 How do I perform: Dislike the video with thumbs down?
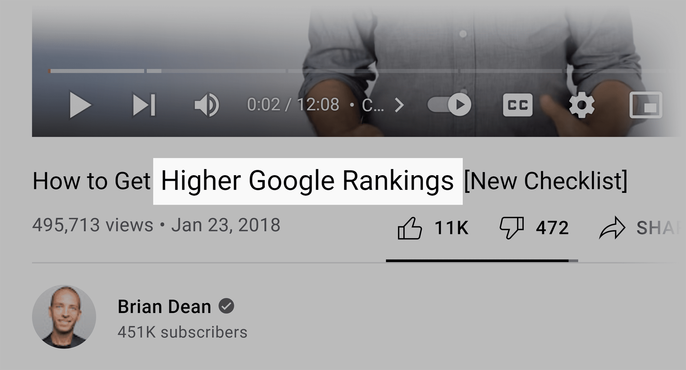512,227
